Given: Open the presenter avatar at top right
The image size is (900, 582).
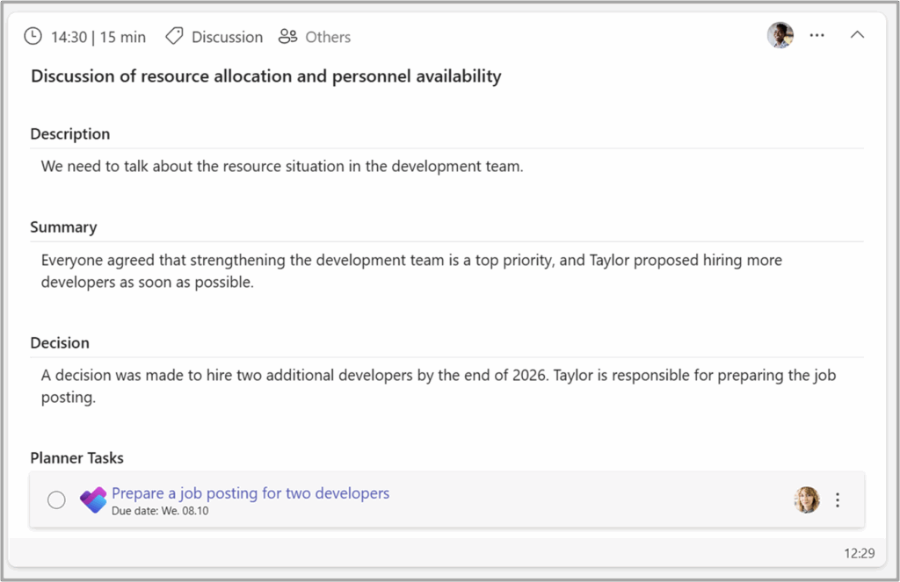Looking at the screenshot, I should (x=780, y=35).
